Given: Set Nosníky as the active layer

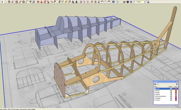Looking at the screenshot, I should coord(154,92).
